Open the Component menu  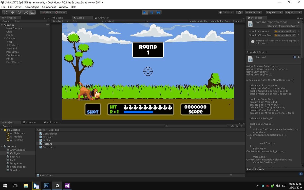click(49, 7)
